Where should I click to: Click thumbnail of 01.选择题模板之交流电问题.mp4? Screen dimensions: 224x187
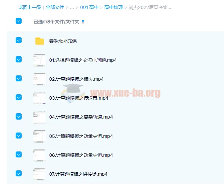tap(39, 60)
